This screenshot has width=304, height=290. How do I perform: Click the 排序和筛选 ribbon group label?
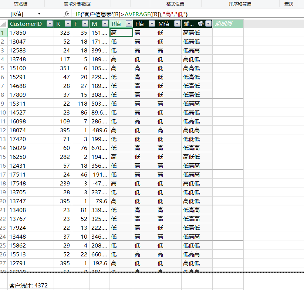(240, 4)
